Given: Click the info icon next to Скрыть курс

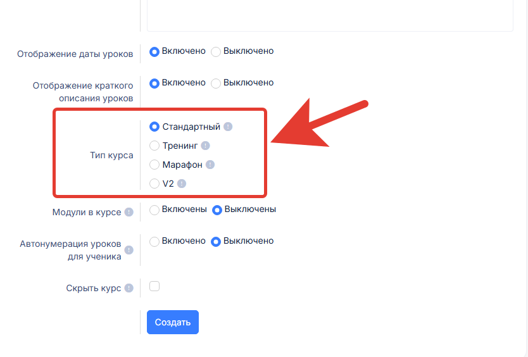Looking at the screenshot, I should click(129, 288).
